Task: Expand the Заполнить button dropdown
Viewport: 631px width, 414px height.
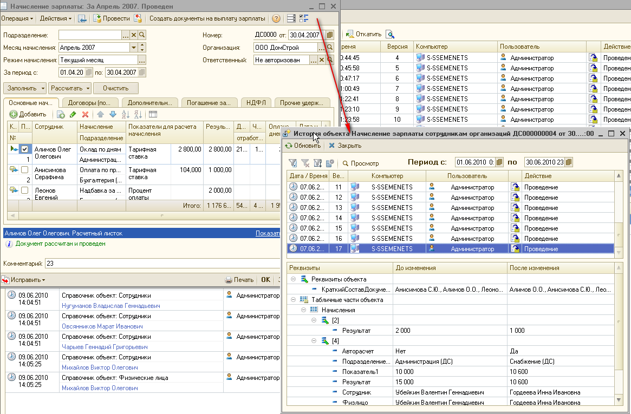Action: 43,88
